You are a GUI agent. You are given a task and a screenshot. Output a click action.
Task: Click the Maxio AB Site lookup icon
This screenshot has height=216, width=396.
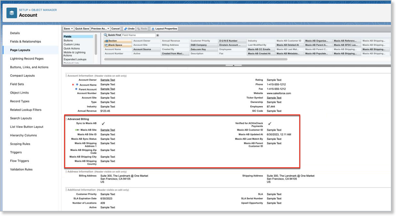click(77, 130)
